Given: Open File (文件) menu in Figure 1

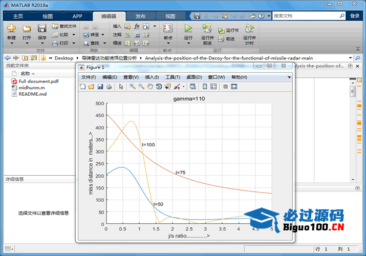Looking at the screenshot, I should 89,77.
